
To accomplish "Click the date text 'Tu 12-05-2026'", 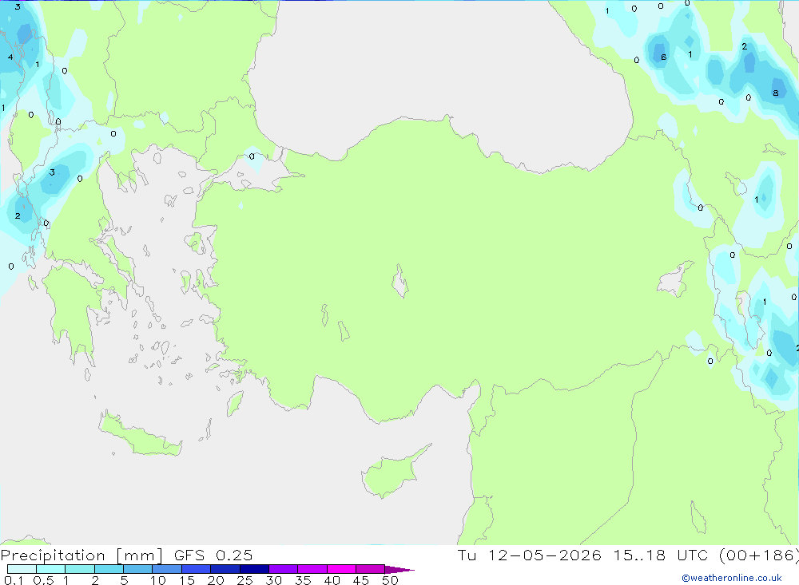I will click(x=530, y=555).
